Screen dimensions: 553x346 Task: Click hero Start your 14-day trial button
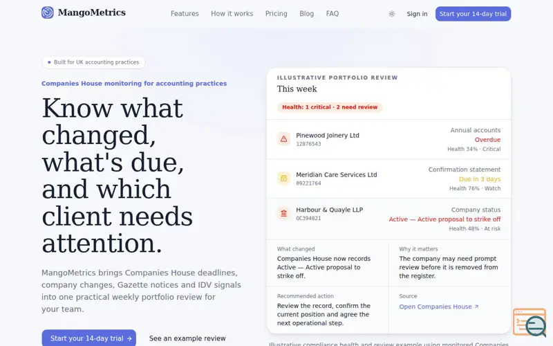[x=89, y=338]
